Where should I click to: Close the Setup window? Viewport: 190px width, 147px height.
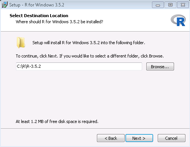(x=183, y=5)
